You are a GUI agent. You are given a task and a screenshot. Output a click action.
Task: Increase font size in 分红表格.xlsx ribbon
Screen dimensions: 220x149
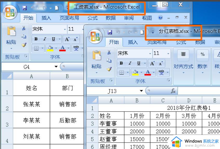(x=153, y=64)
